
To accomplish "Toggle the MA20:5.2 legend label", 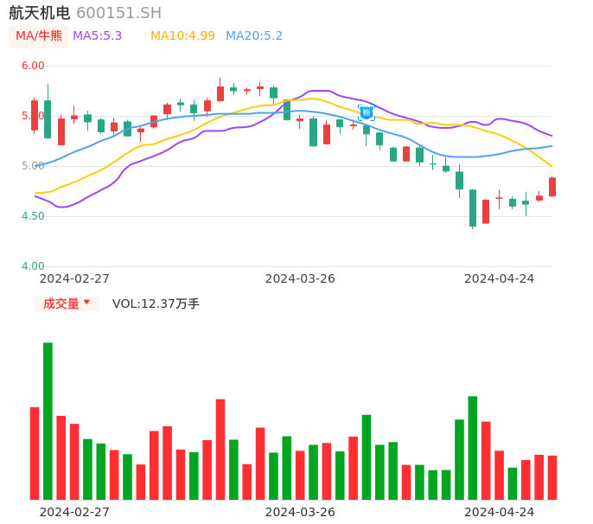I will [x=254, y=36].
